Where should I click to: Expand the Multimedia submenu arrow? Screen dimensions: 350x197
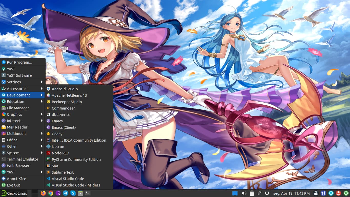click(x=42, y=134)
